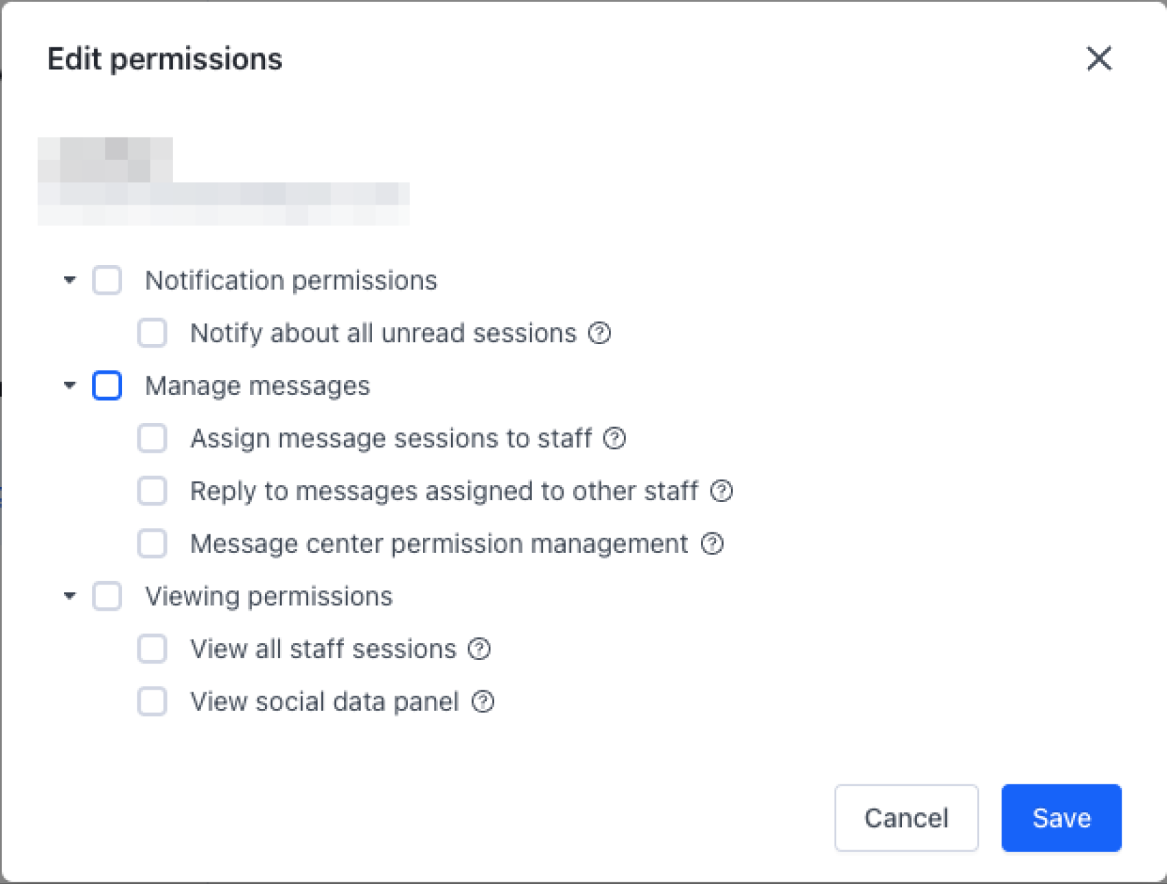Check View social data panel
The height and width of the screenshot is (884, 1167).
click(152, 701)
